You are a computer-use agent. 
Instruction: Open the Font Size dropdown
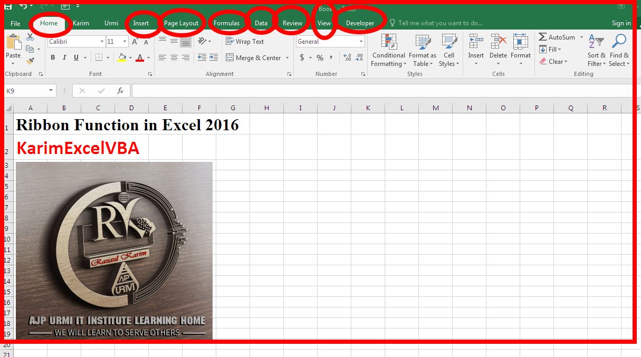coord(125,41)
